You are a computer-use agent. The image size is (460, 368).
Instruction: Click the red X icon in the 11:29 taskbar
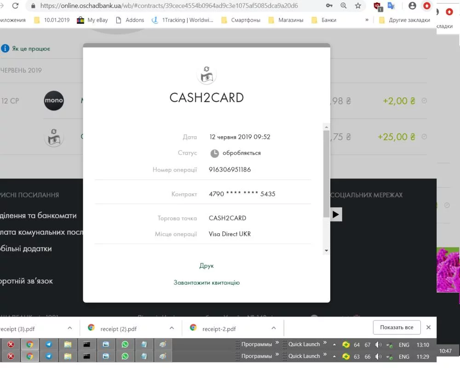[x=11, y=356]
